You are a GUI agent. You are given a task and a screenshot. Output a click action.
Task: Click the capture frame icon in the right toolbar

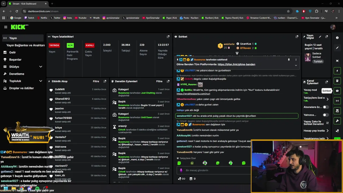click(337, 61)
